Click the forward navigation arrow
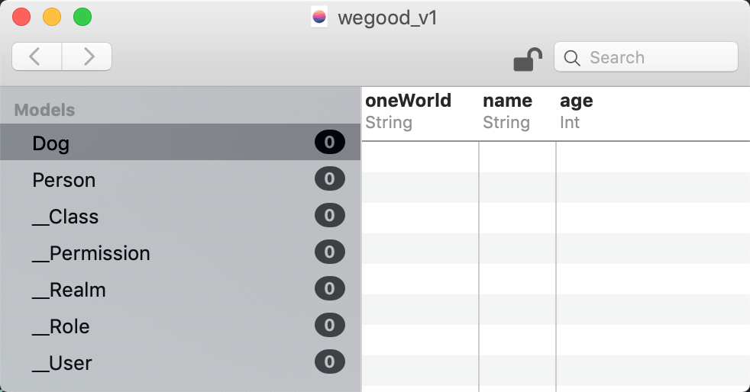Viewport: 750px width, 392px height. 87,56
